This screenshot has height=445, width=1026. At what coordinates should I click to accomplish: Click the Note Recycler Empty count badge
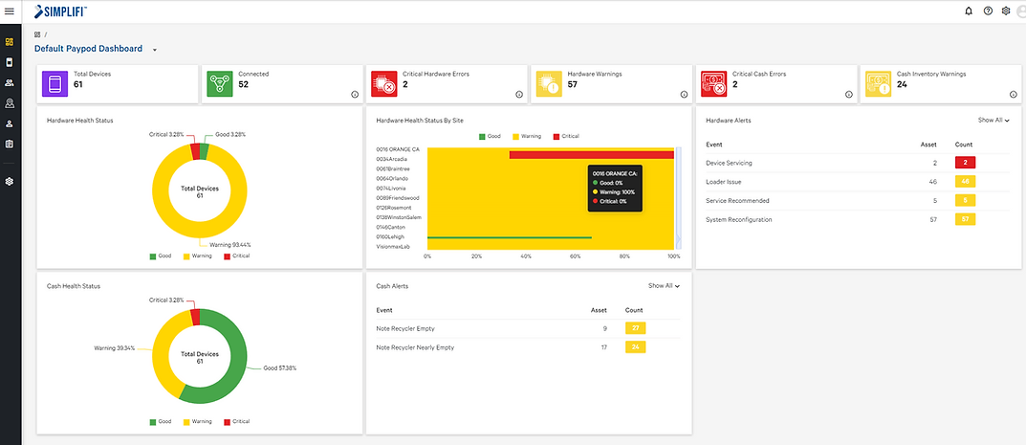(635, 328)
